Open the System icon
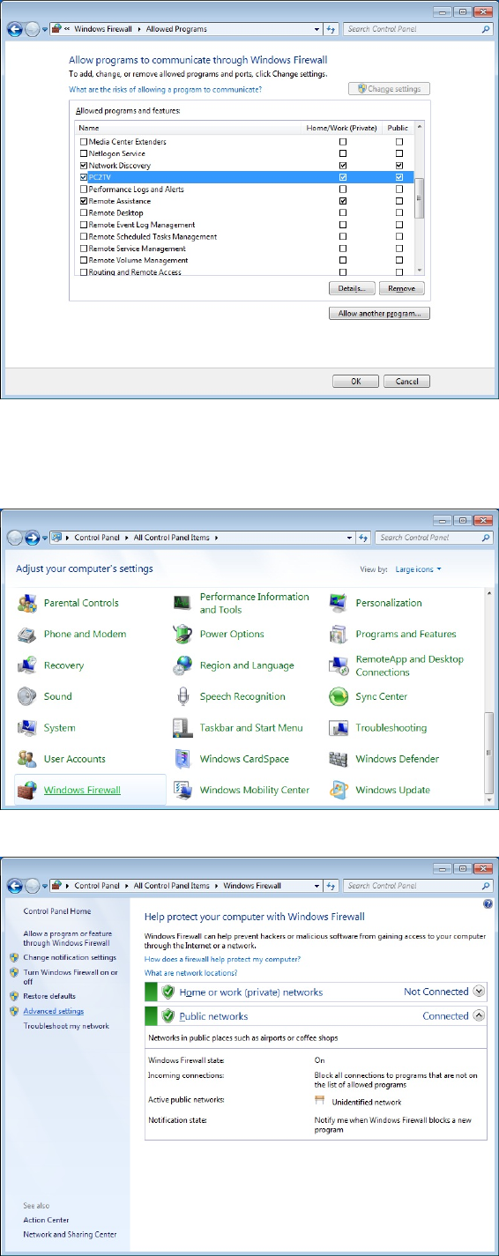Image resolution: width=499 pixels, height=1256 pixels. click(x=27, y=728)
